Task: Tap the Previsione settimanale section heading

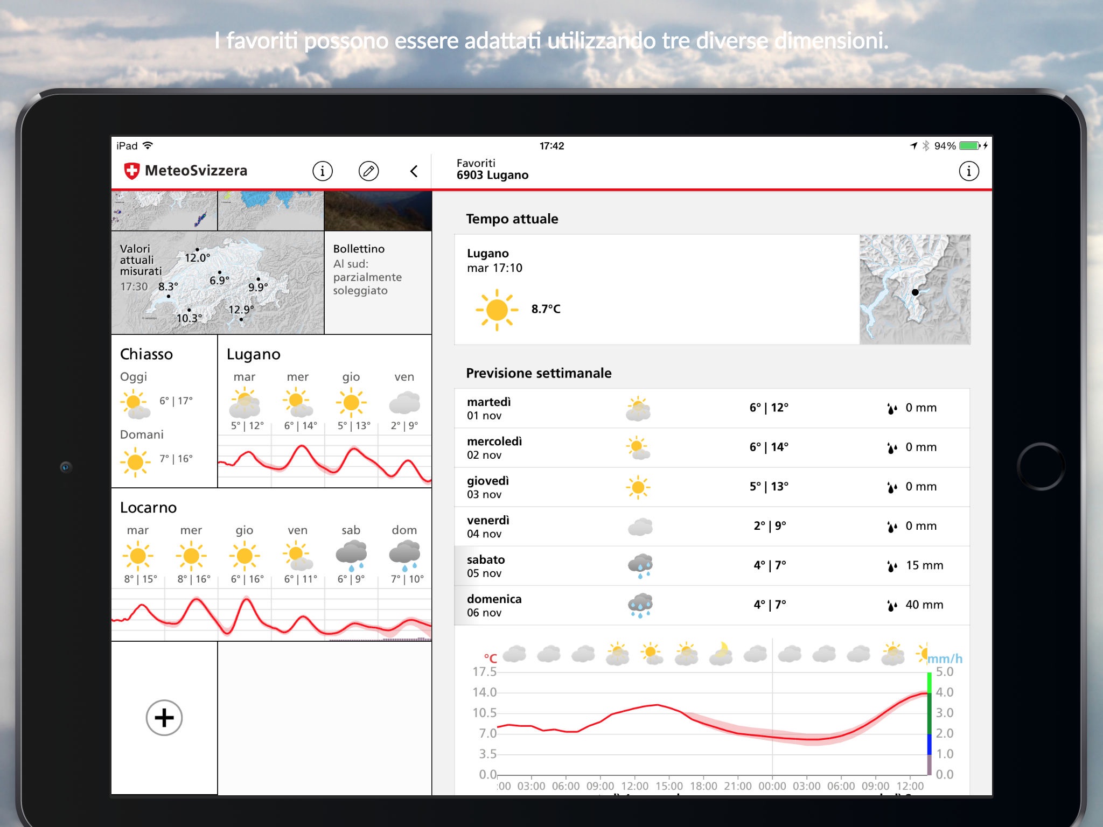Action: tap(539, 373)
